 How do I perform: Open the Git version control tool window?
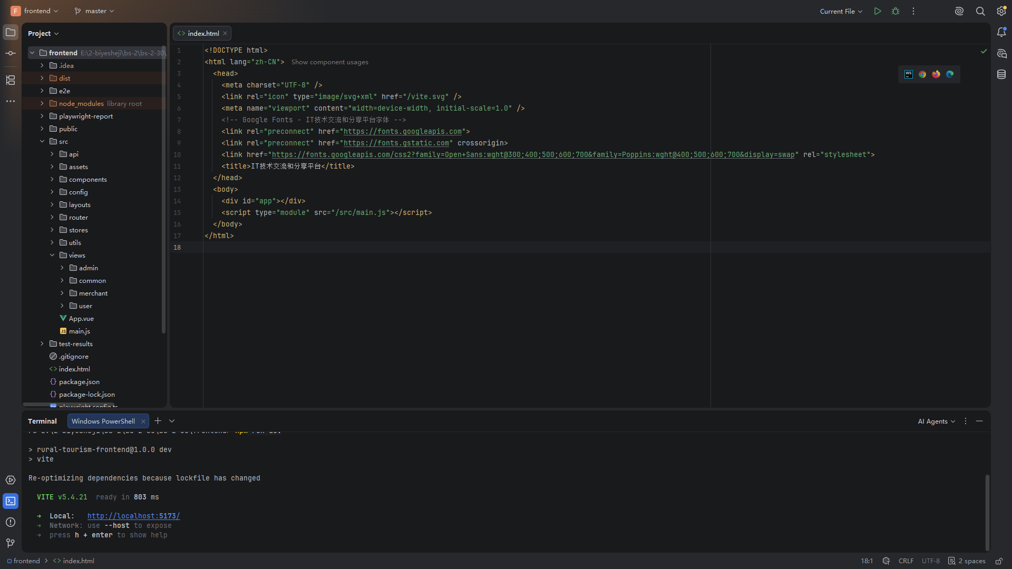coord(11,543)
